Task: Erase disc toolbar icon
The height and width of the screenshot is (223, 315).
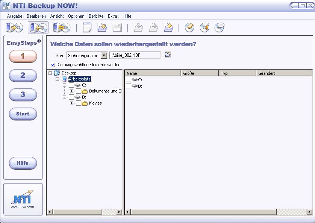Action: tap(189, 27)
